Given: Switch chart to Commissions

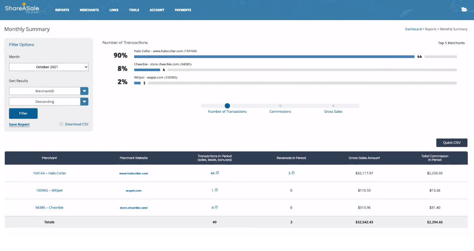Looking at the screenshot, I should coord(280,106).
